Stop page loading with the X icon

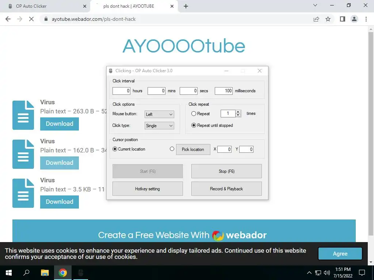(x=31, y=19)
